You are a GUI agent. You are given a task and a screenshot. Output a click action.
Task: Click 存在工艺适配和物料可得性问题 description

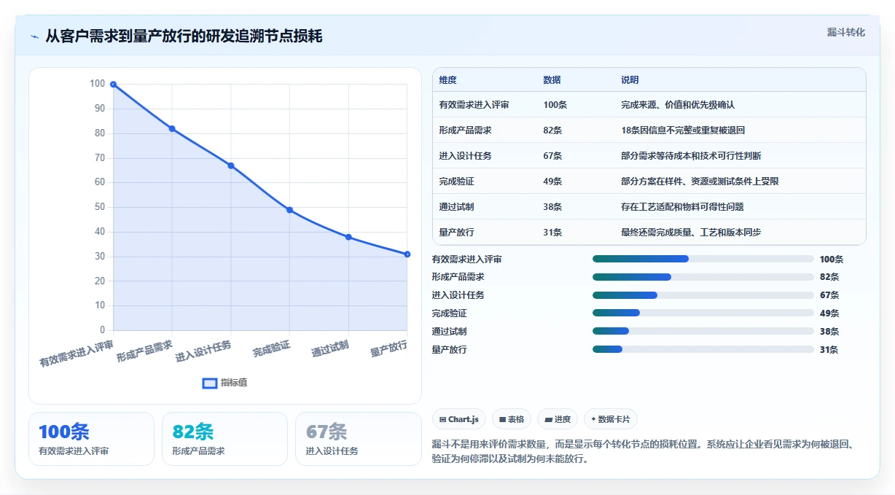tap(682, 207)
